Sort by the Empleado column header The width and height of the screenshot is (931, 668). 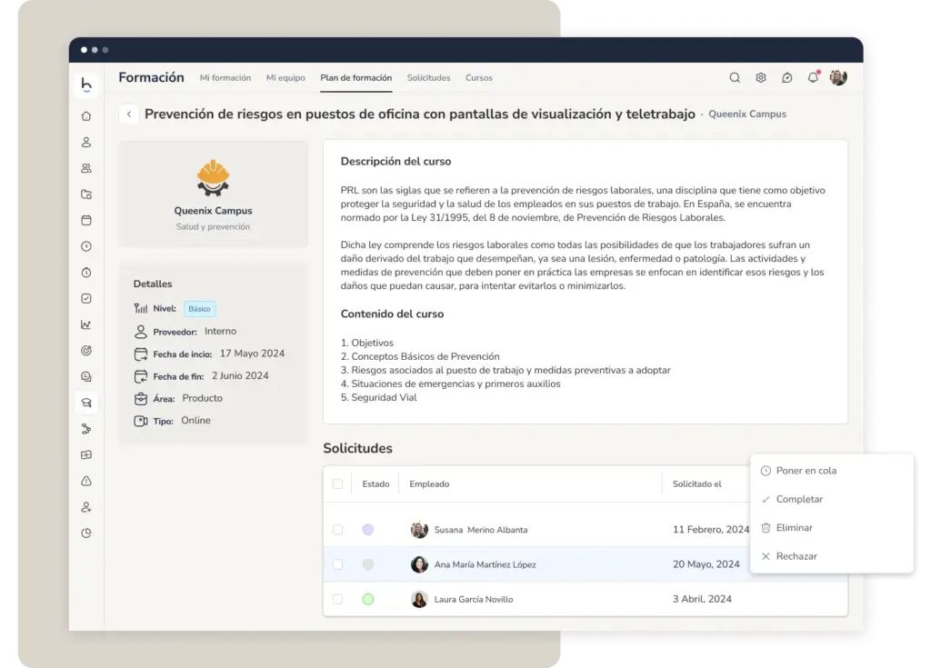(429, 484)
